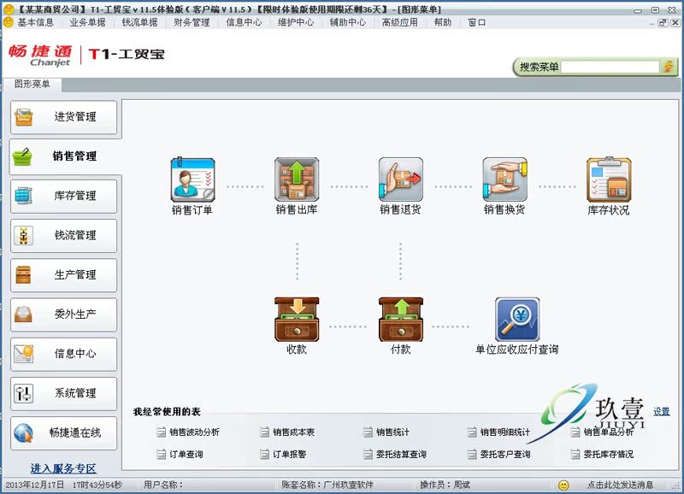Open the 收款 receipt cash drawer icon
This screenshot has height=494, width=684.
coord(297,320)
